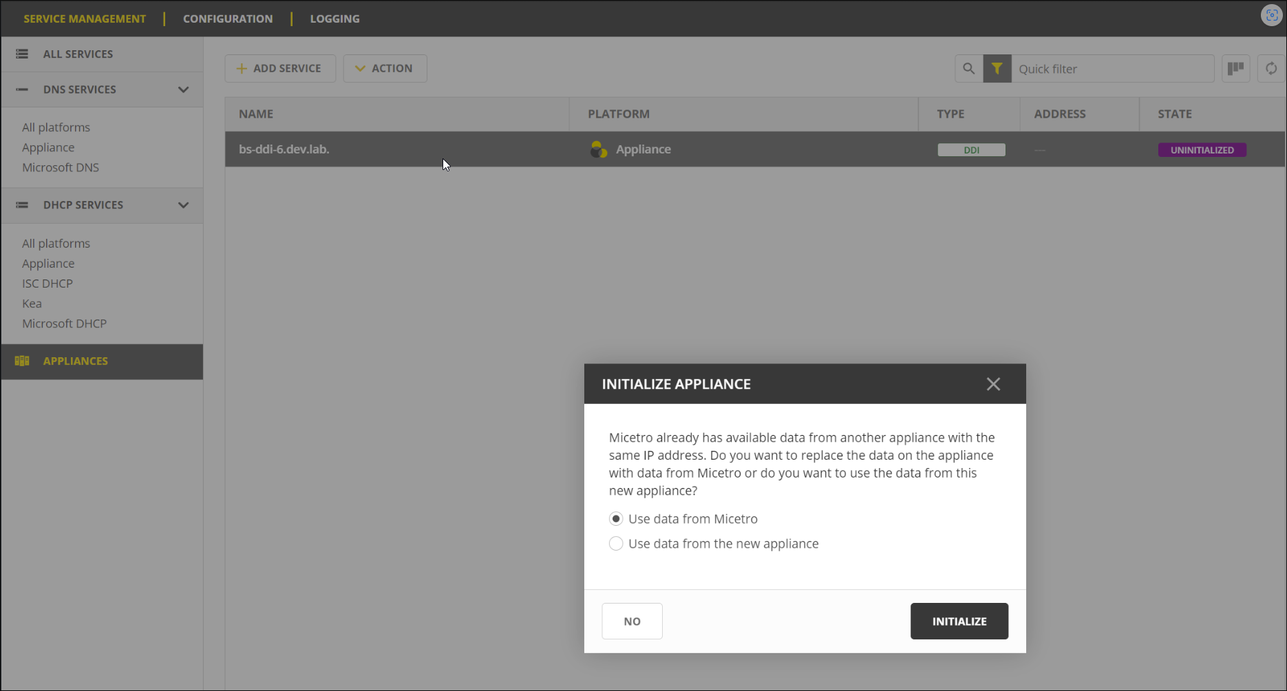Collapse the DNS Services section
The width and height of the screenshot is (1287, 691).
coord(183,89)
